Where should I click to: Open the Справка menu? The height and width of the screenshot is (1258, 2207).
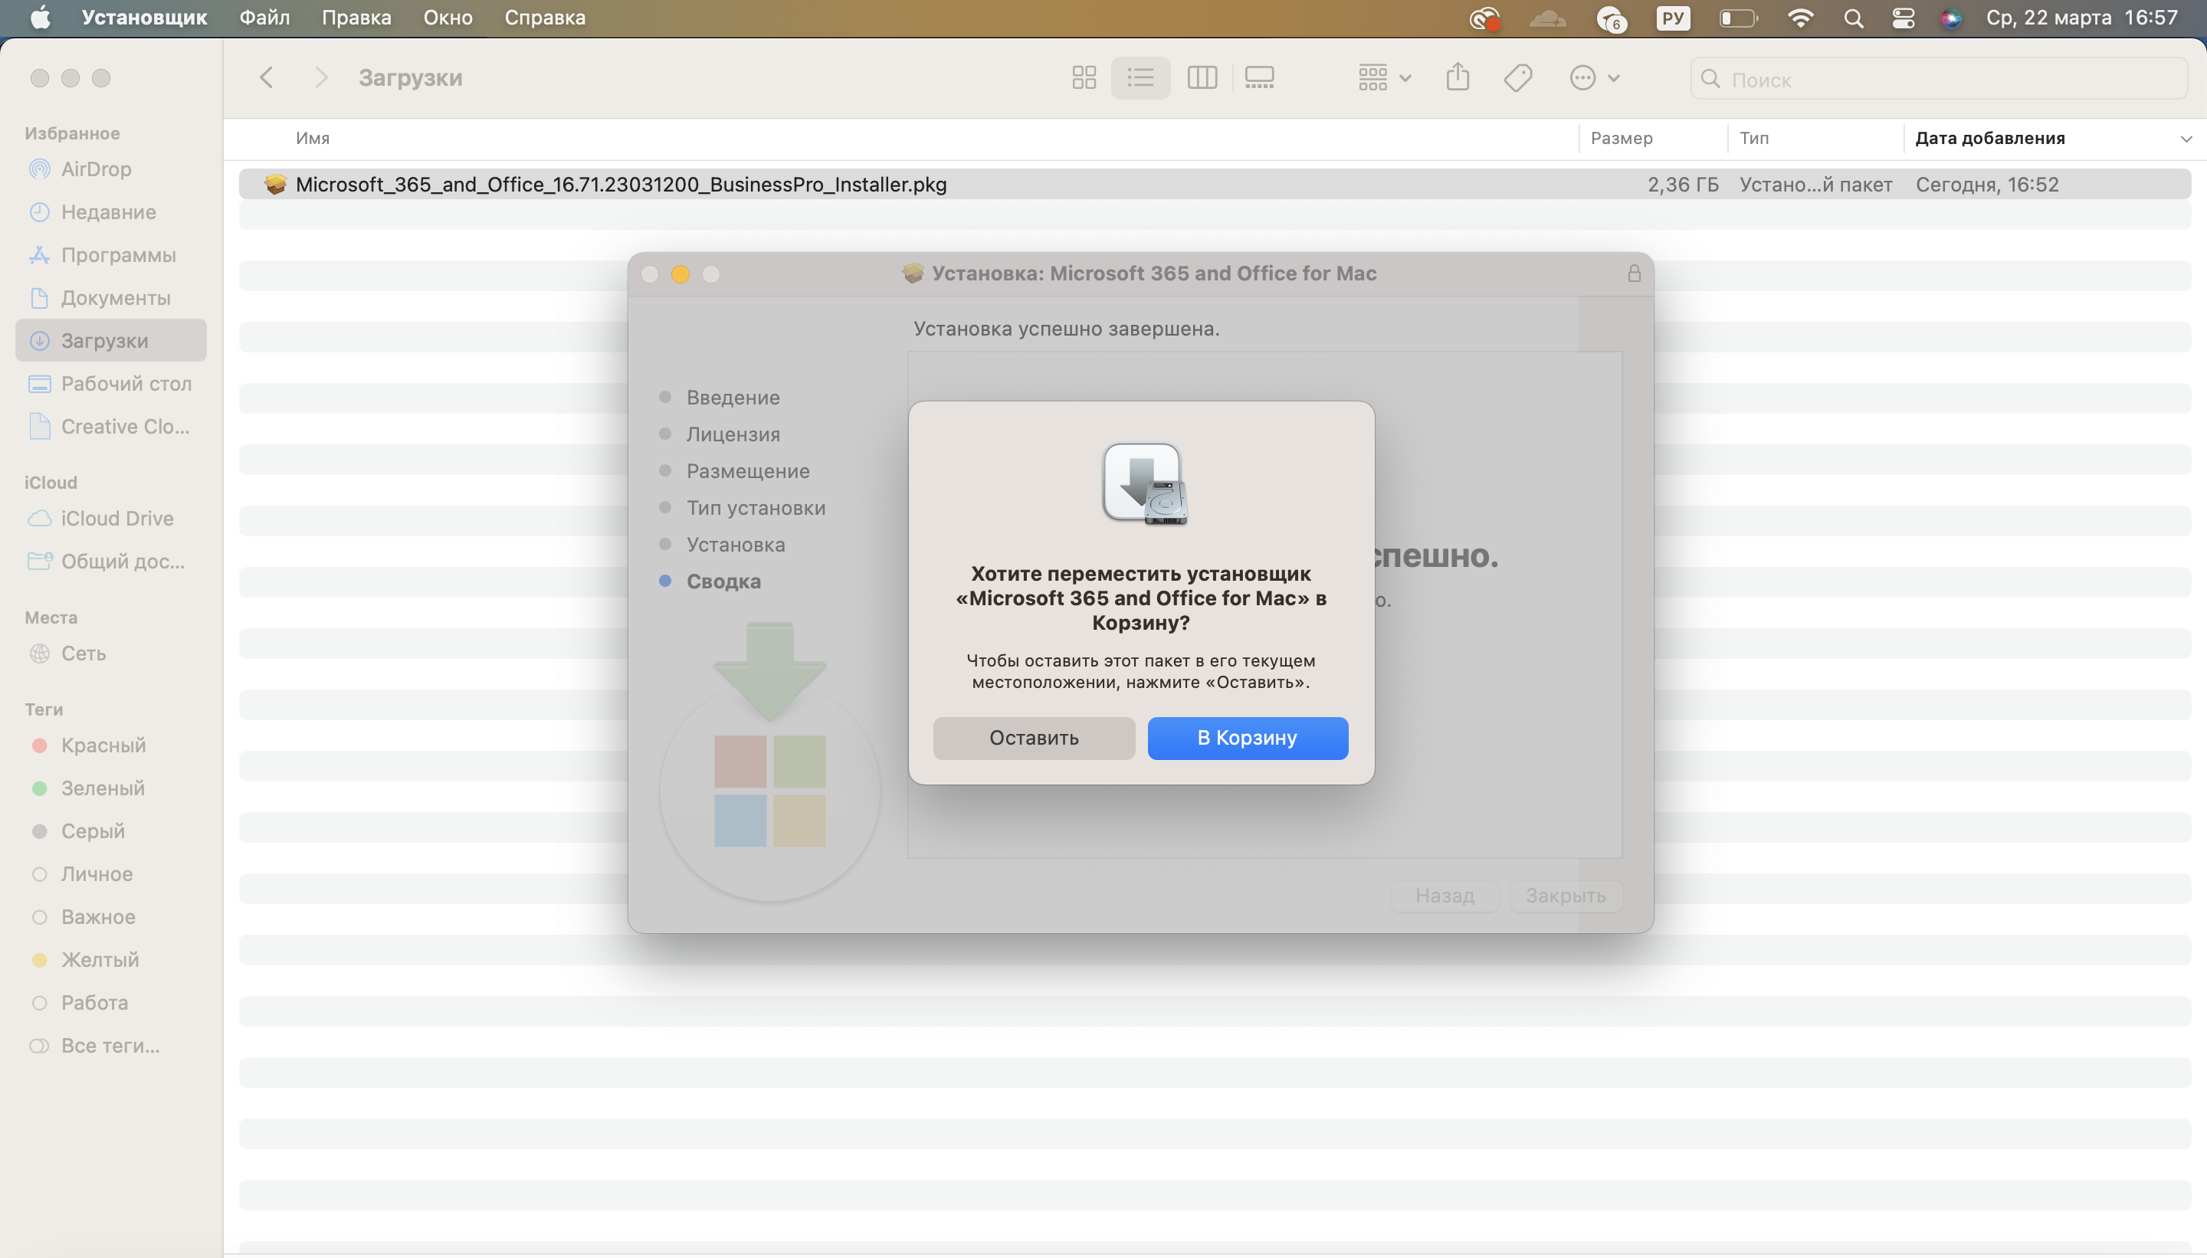tap(544, 18)
